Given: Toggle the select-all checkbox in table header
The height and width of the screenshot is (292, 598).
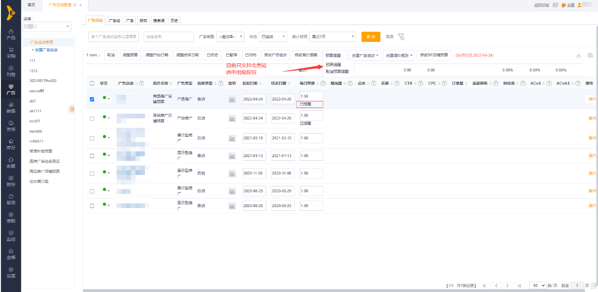Looking at the screenshot, I should click(x=92, y=83).
